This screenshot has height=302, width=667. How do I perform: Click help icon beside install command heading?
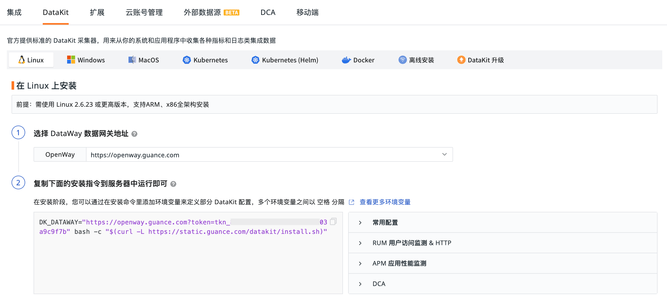point(173,184)
